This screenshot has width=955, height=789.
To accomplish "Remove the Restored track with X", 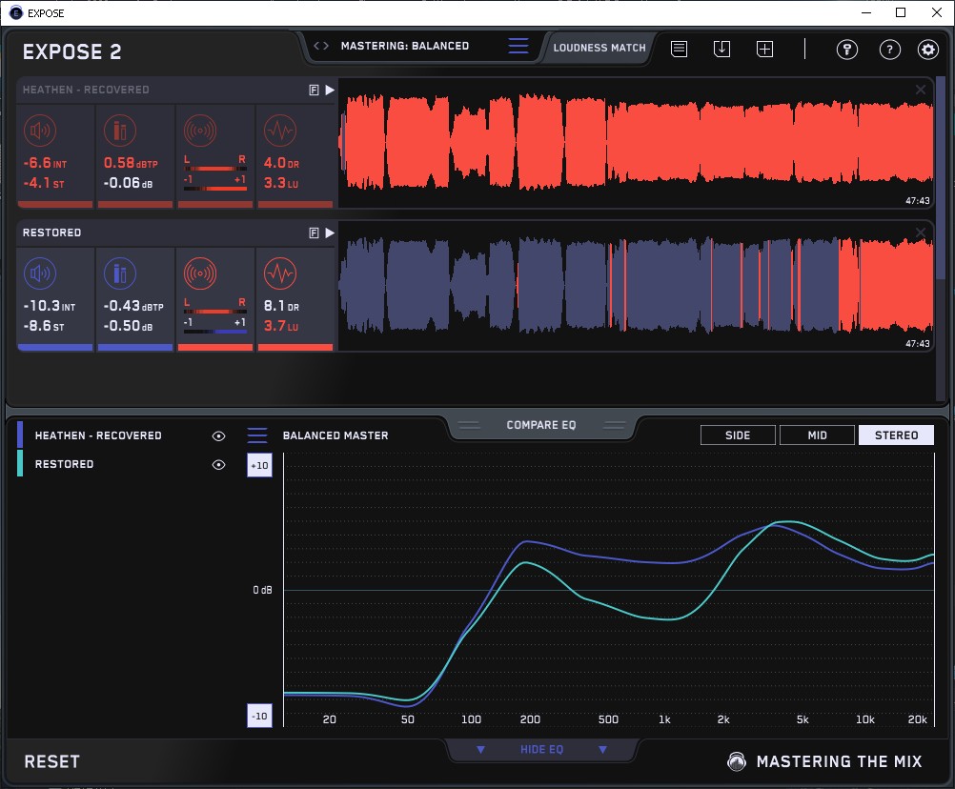I will (x=921, y=232).
